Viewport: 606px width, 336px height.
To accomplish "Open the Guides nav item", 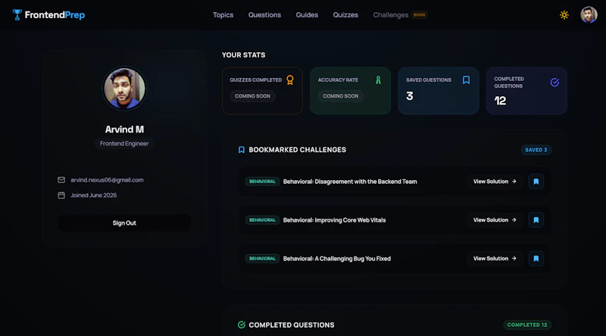I will click(307, 14).
